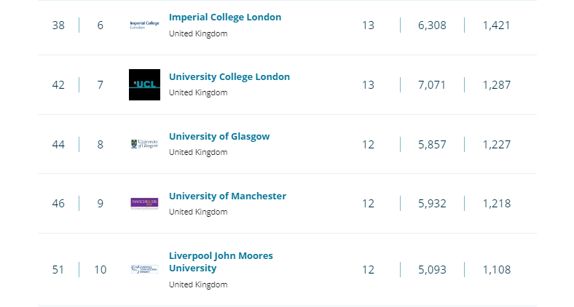This screenshot has width=574, height=307.
Task: Click the University of Glasgow logo
Action: 144,144
